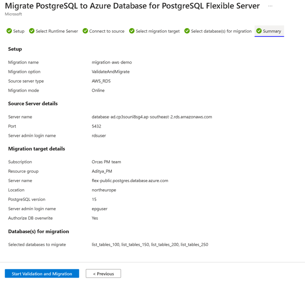The height and width of the screenshot is (281, 305).
Task: Click the checkmark icon beside Select database(s) for migration
Action: click(x=187, y=31)
